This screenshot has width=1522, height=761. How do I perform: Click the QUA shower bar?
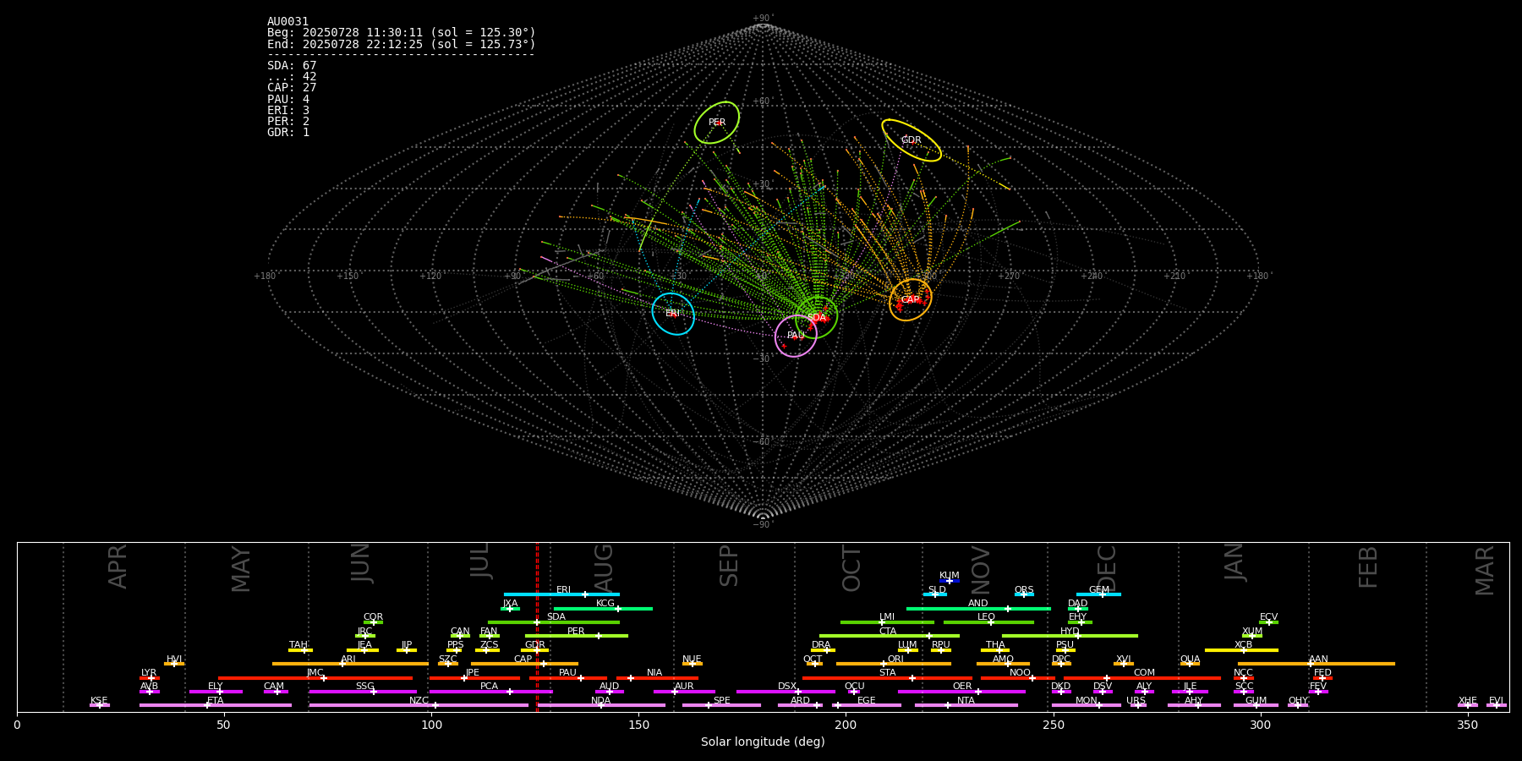tap(1190, 664)
